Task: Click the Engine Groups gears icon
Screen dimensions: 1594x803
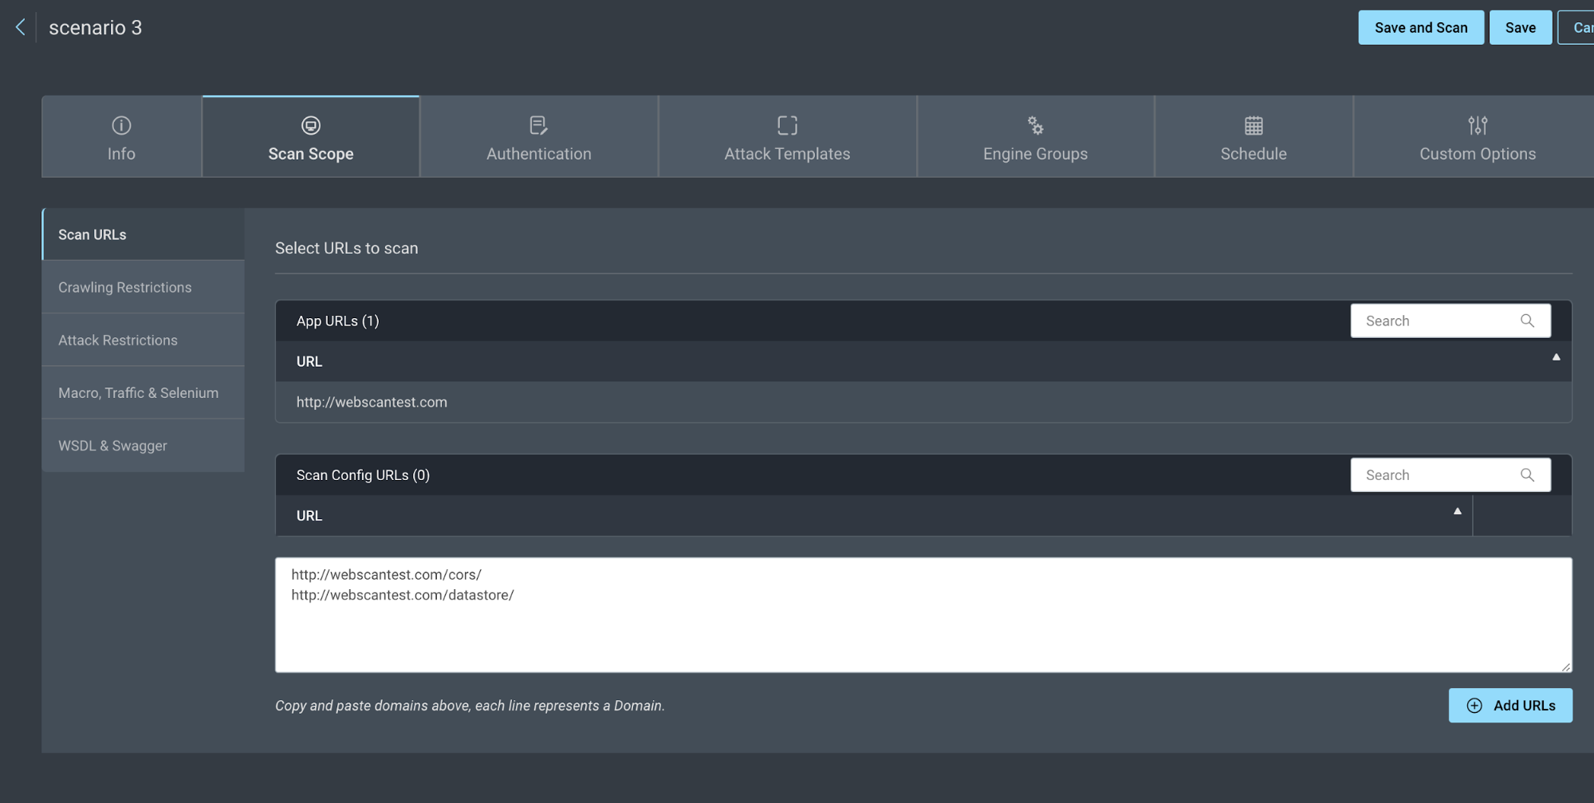Action: click(x=1035, y=125)
